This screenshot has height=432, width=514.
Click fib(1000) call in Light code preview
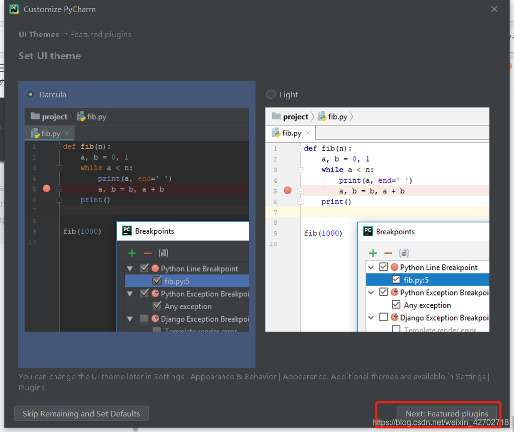[323, 233]
